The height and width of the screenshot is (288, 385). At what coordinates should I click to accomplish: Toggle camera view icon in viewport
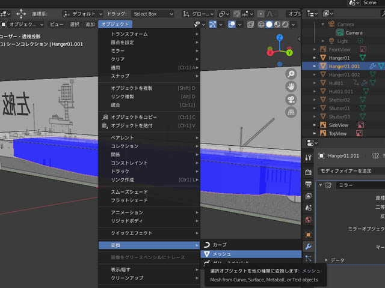tap(291, 100)
